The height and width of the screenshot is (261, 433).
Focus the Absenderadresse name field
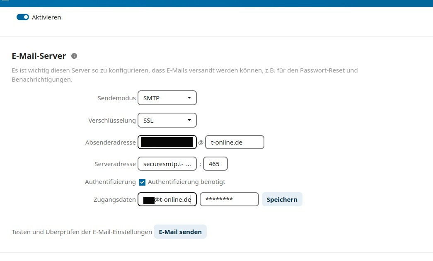point(167,143)
